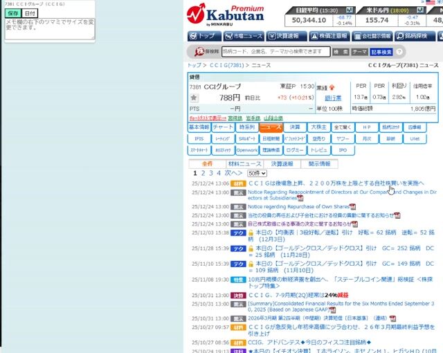
Task: Open the Nikkei average chart icon
Action: tap(350, 10)
